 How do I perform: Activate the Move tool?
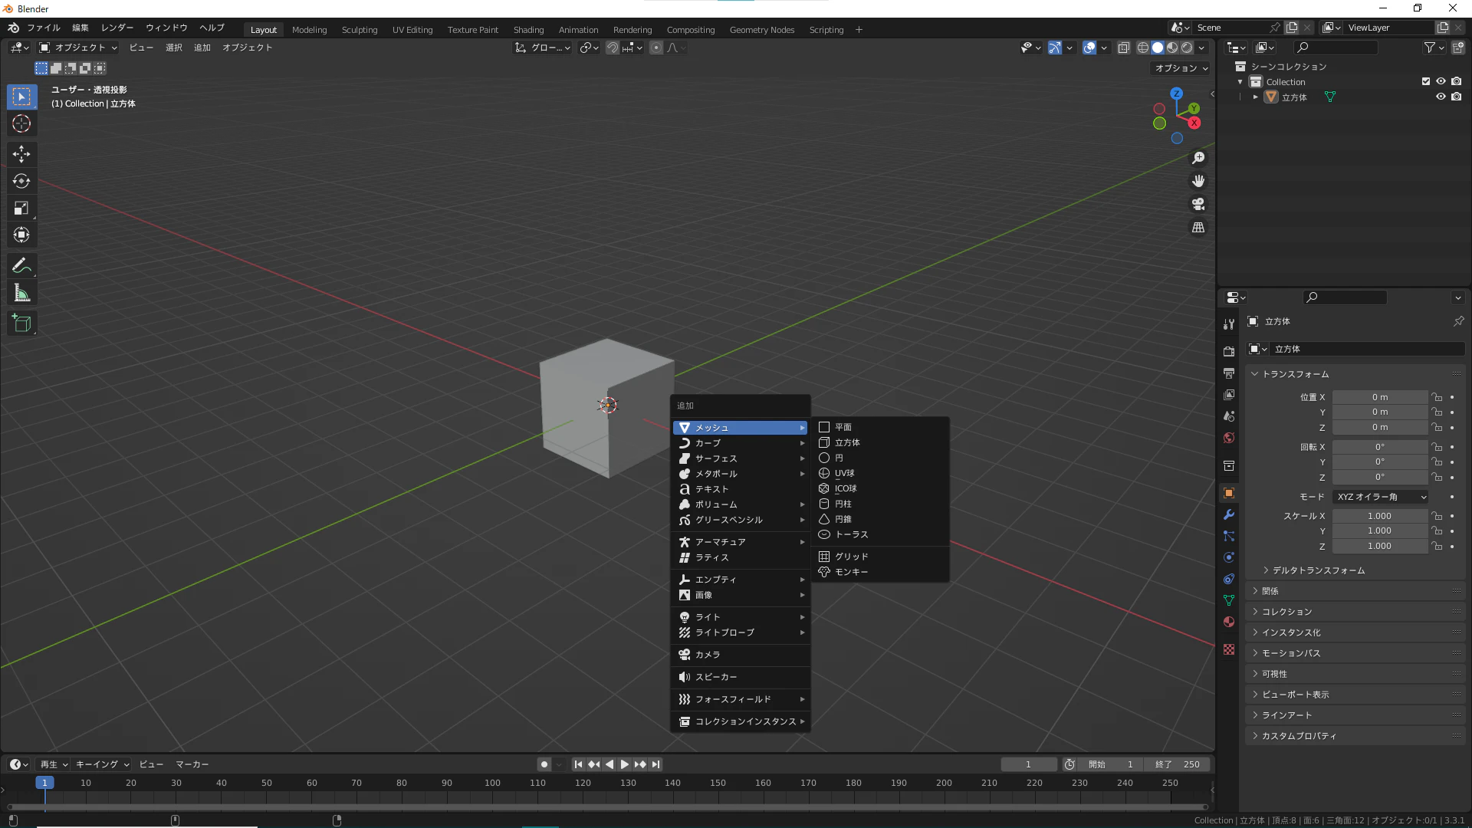click(x=21, y=154)
